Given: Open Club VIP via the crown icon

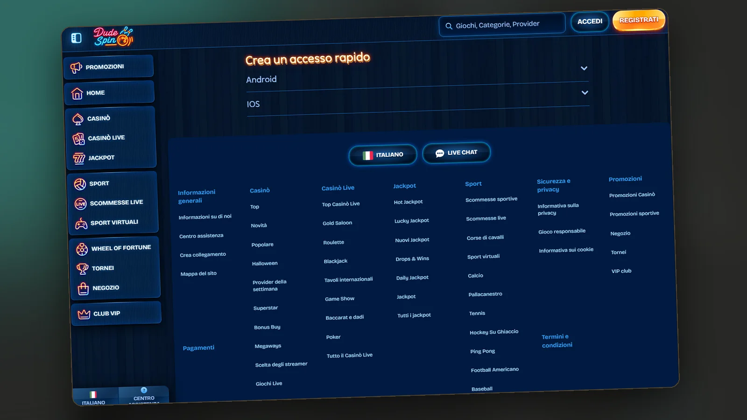Looking at the screenshot, I should [x=84, y=315].
